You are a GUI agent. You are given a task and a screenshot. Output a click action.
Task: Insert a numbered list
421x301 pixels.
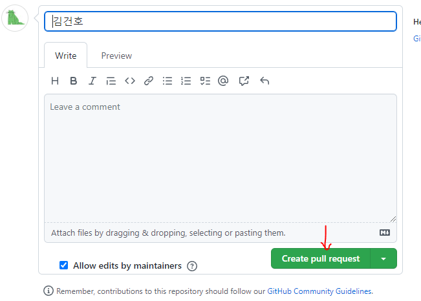186,81
